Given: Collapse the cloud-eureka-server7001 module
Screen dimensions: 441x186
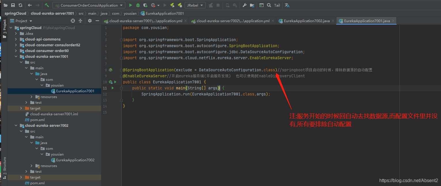Looking at the screenshot, I should 16,56.
